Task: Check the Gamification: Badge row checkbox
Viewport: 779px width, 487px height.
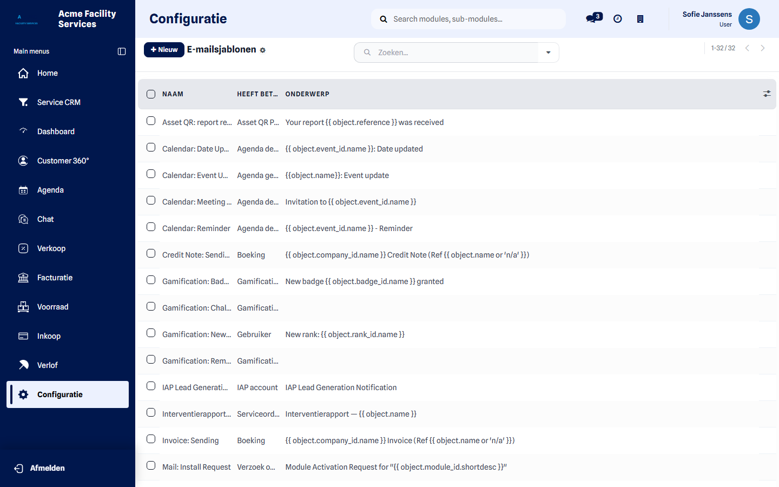Action: click(151, 280)
